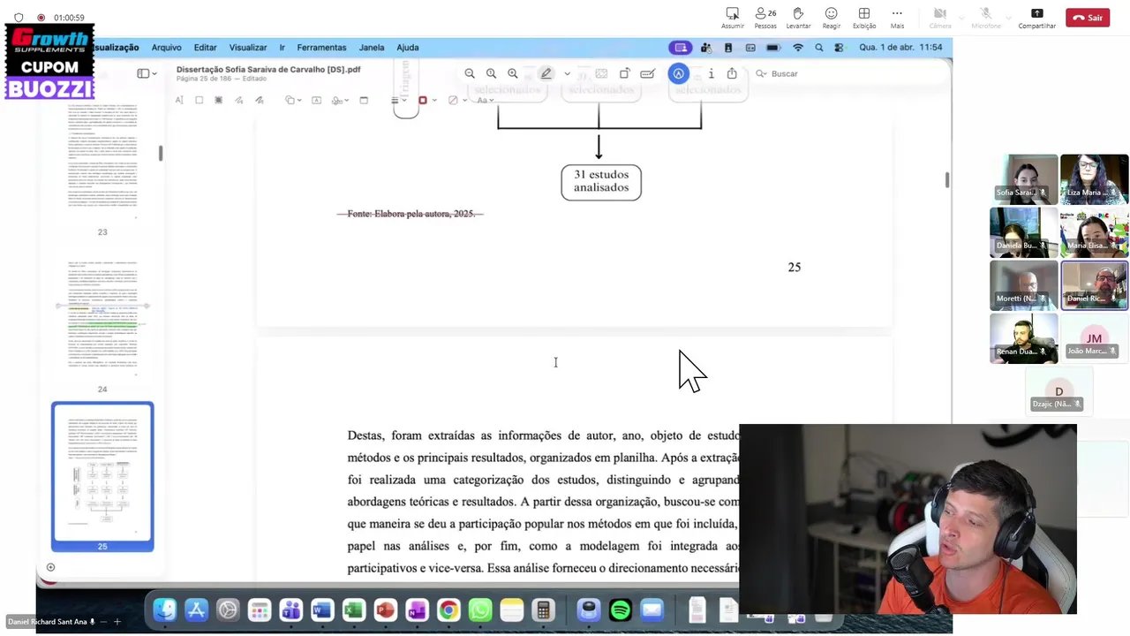Click the document vertical scrollbar handle

coord(947,179)
